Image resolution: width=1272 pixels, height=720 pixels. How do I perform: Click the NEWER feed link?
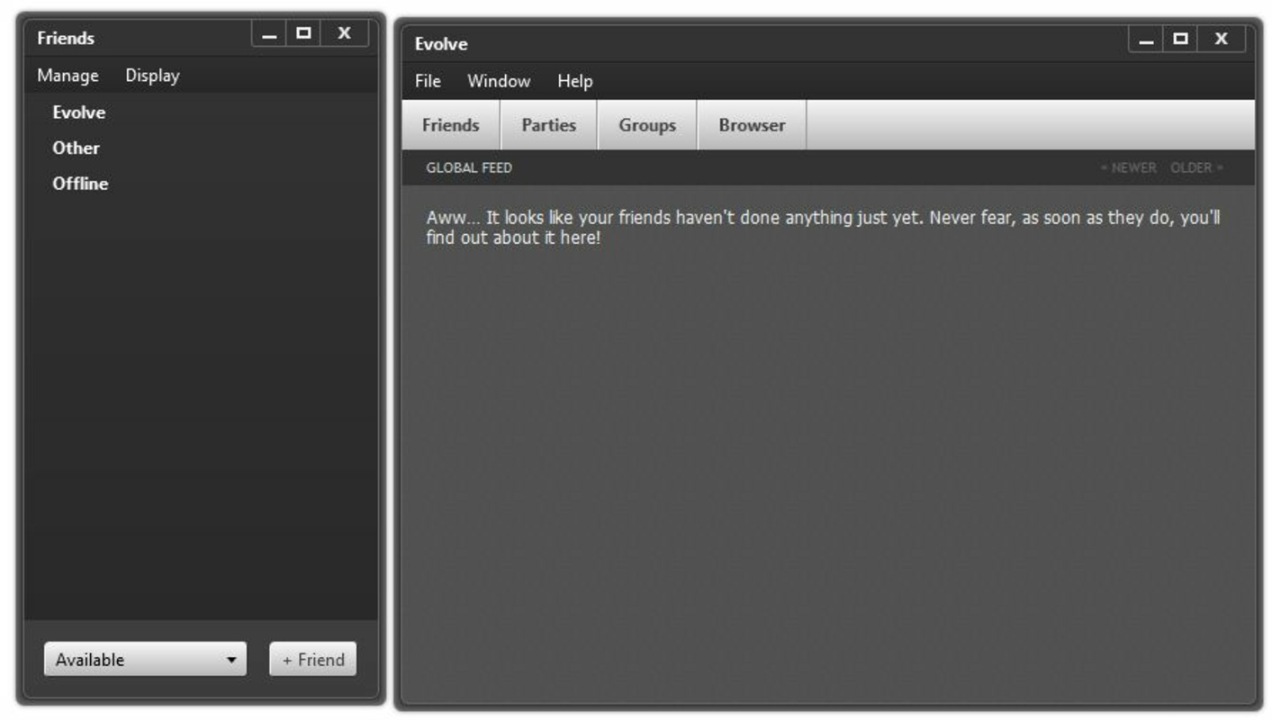click(1129, 167)
